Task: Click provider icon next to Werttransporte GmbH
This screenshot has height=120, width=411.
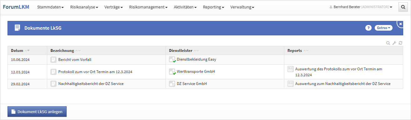Action: pos(172,72)
